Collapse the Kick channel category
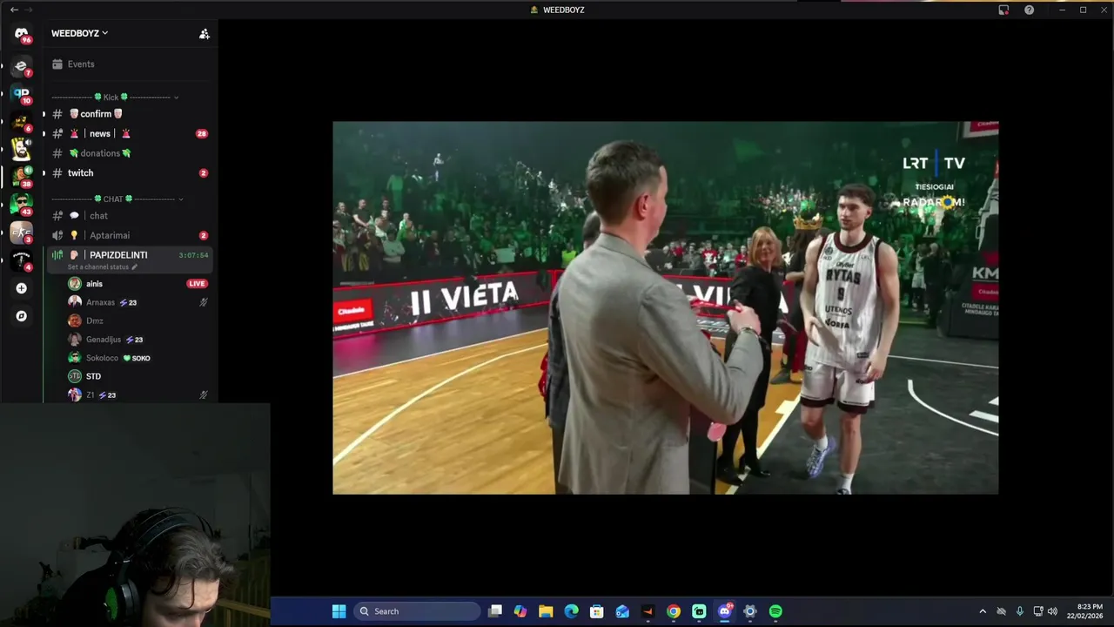Image resolution: width=1114 pixels, height=627 pixels. [115, 97]
